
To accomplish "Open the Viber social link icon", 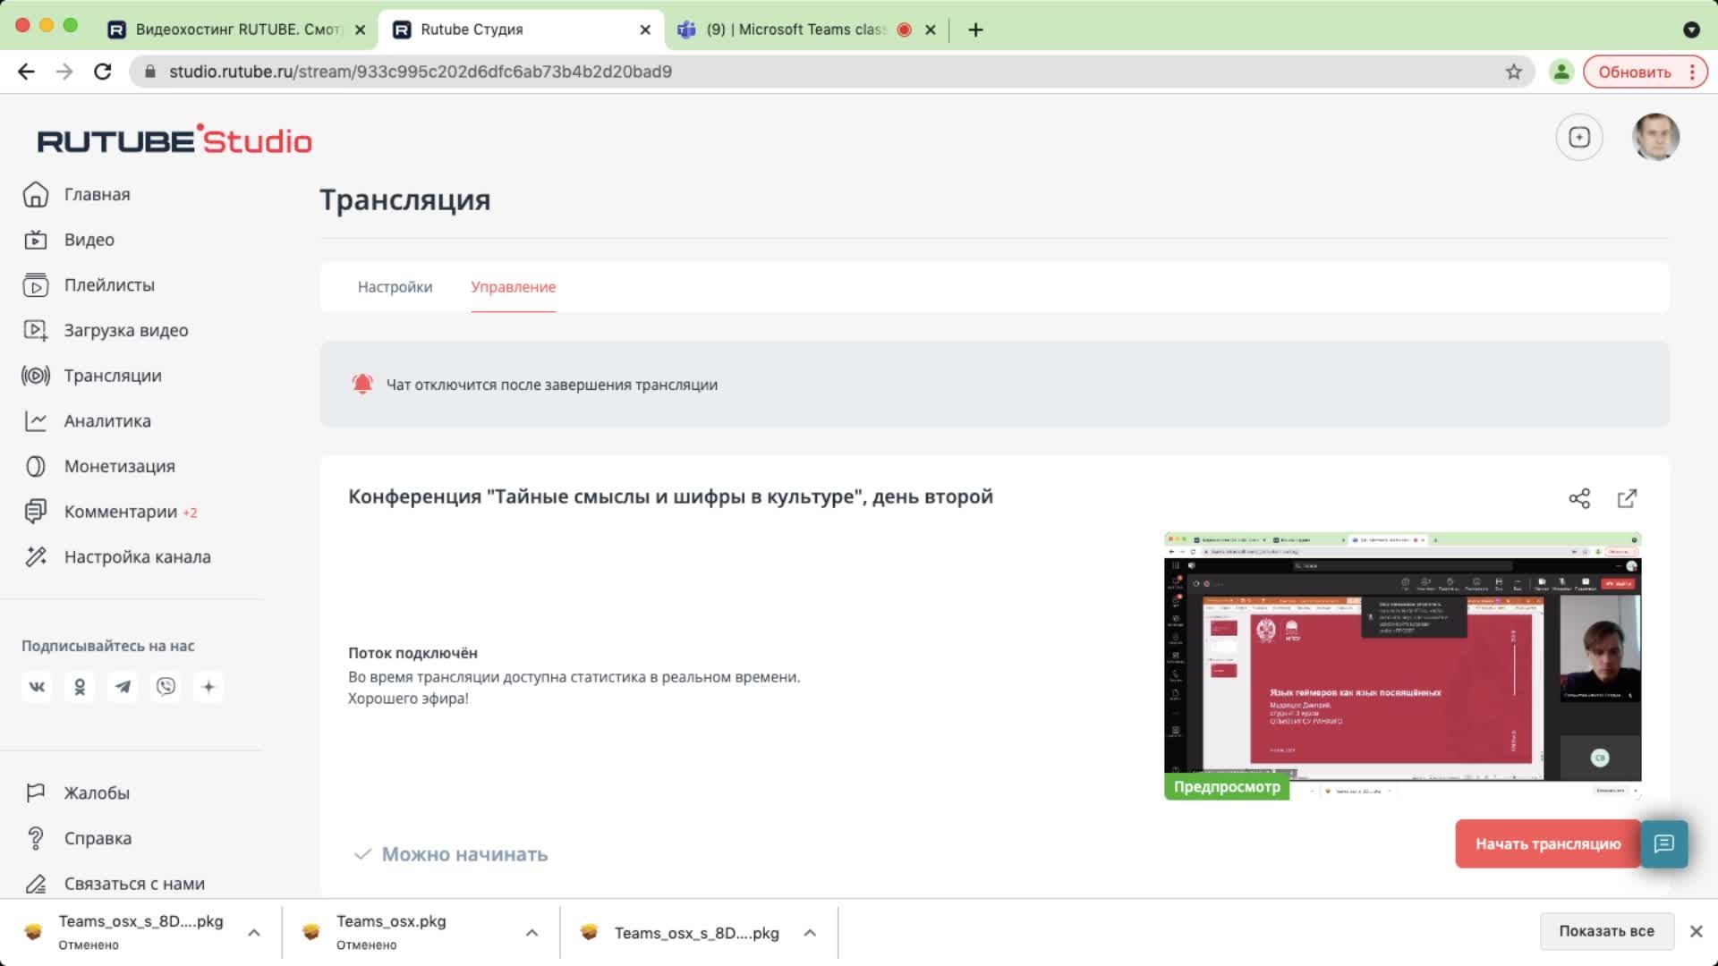I will tap(166, 687).
